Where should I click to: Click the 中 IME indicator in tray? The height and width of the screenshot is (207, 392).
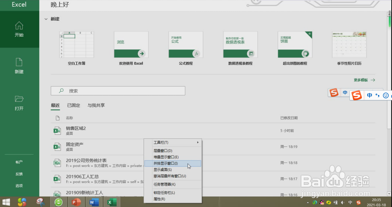pos(350,203)
